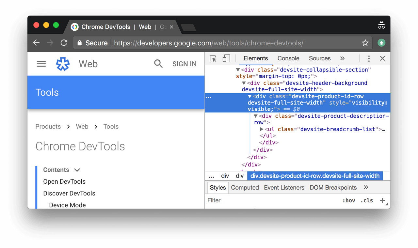Screen dimensions: 418x248
Task: Click in the styles Filter field
Action: coord(271,200)
